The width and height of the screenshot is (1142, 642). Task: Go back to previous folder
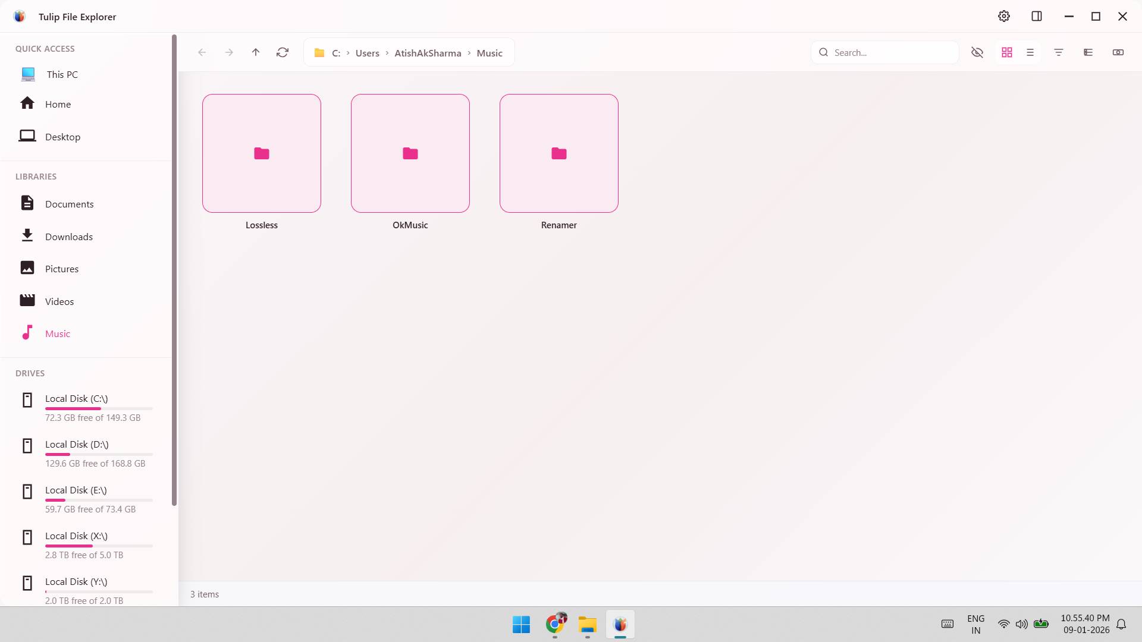click(x=202, y=52)
